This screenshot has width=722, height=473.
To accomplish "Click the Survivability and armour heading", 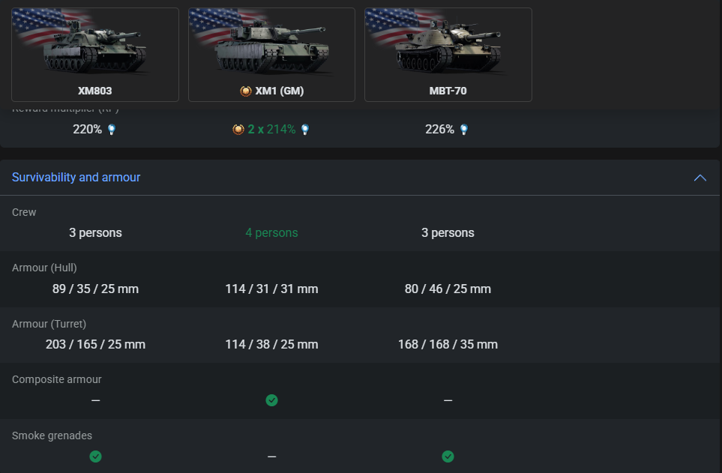I will point(76,178).
